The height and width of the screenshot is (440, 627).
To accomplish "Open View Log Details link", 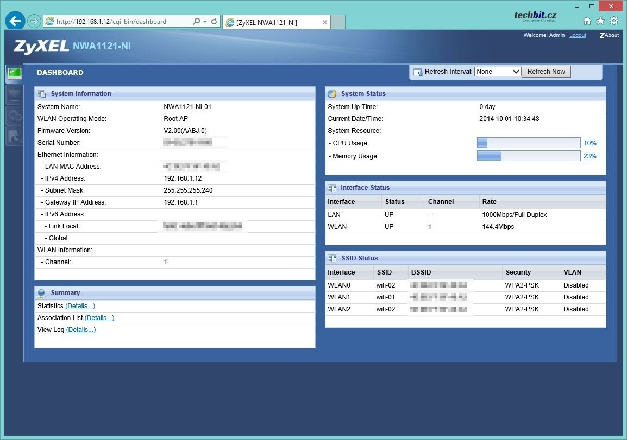I will tap(81, 330).
